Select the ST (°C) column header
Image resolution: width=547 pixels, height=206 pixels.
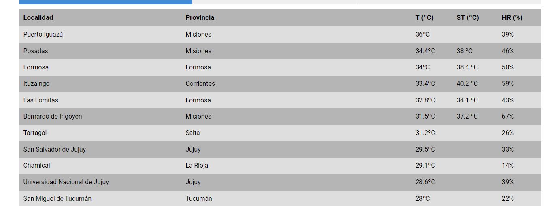pyautogui.click(x=467, y=18)
